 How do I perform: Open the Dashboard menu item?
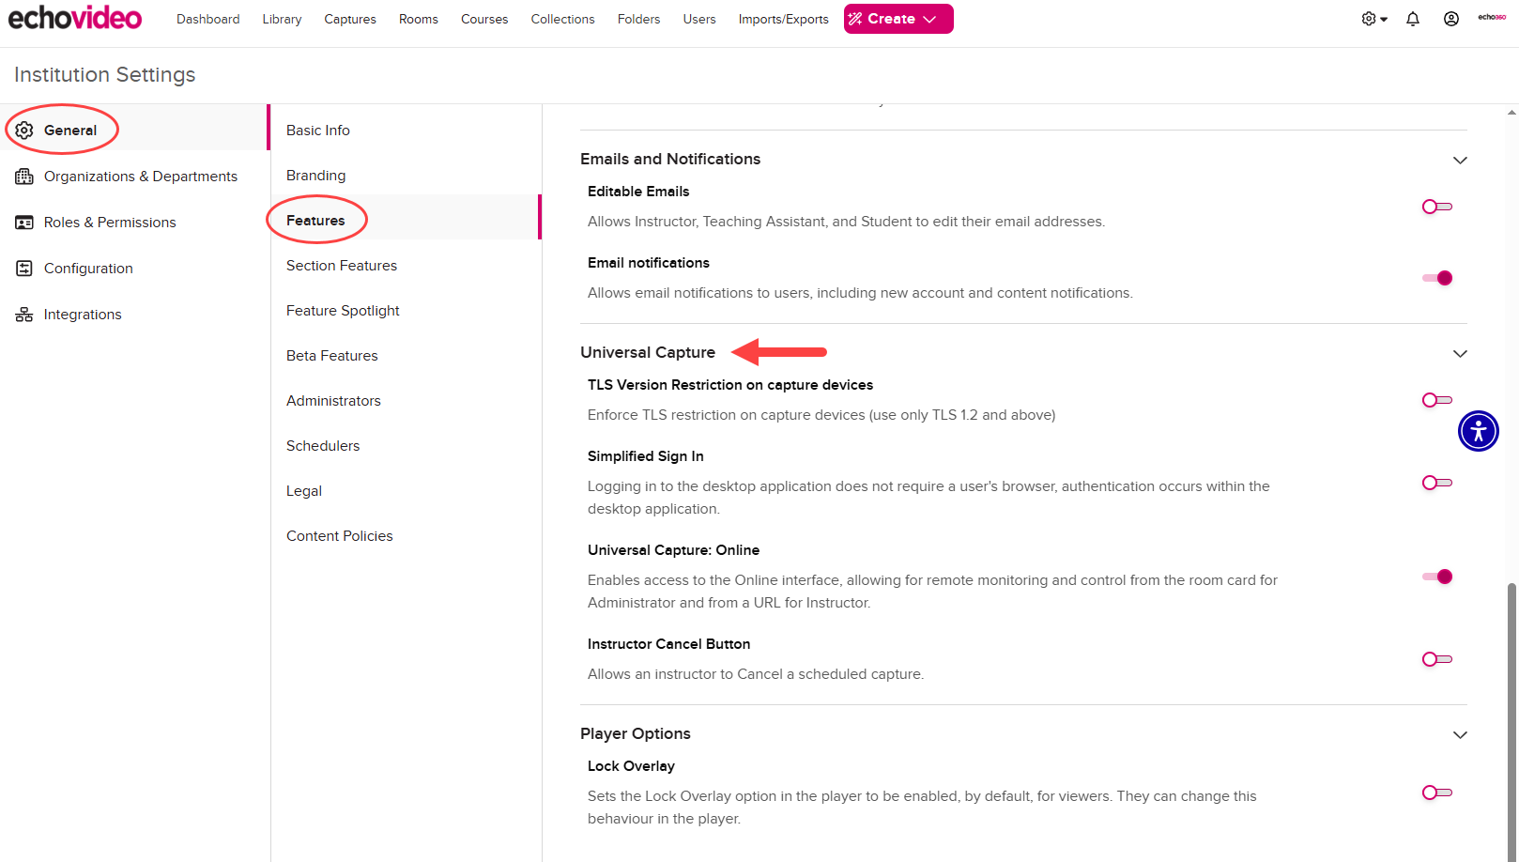[207, 19]
